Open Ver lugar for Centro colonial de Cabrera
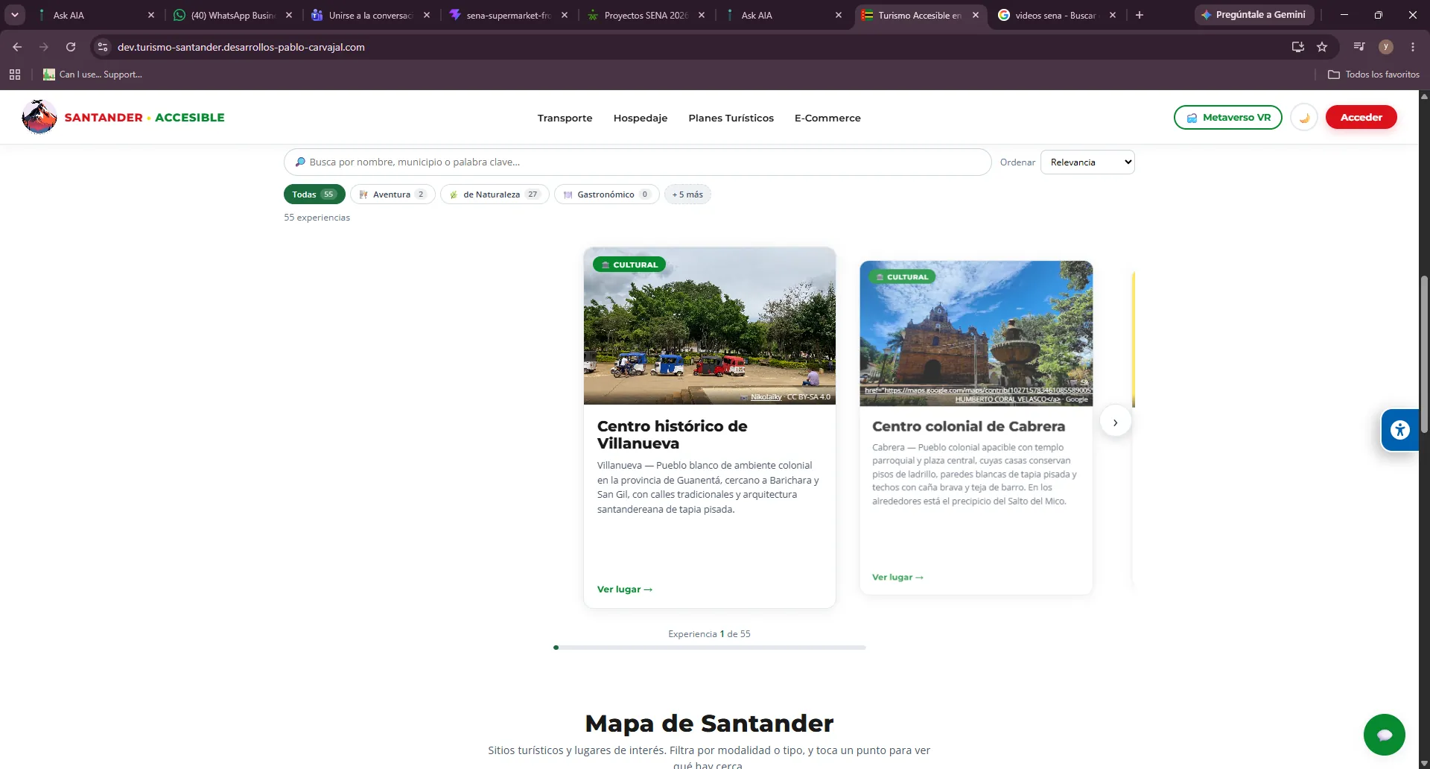Viewport: 1430px width, 769px height. point(897,577)
